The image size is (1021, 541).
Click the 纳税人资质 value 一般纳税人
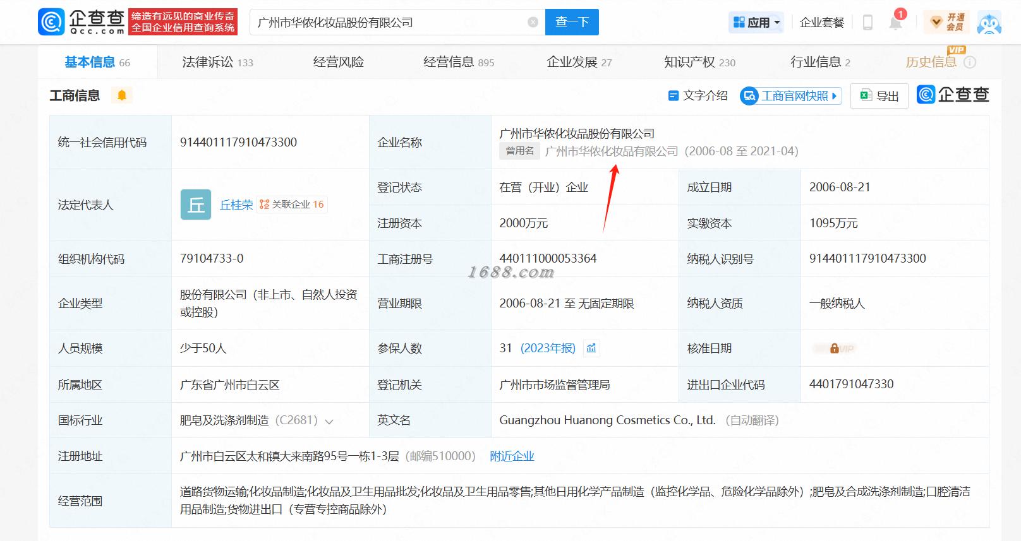pos(837,303)
